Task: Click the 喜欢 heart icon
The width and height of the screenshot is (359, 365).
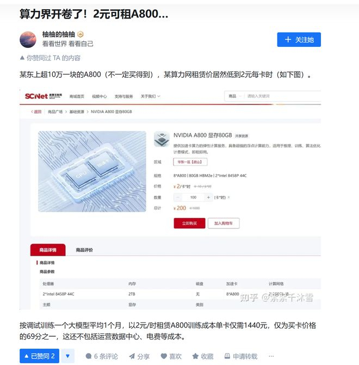Action: [164, 356]
